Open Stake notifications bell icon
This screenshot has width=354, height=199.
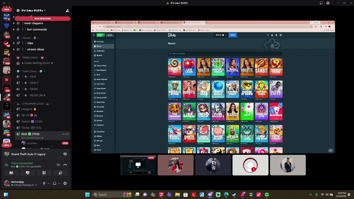click(x=276, y=35)
